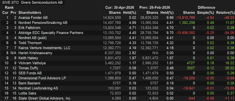Click relative change -15.88 value

point(229,88)
